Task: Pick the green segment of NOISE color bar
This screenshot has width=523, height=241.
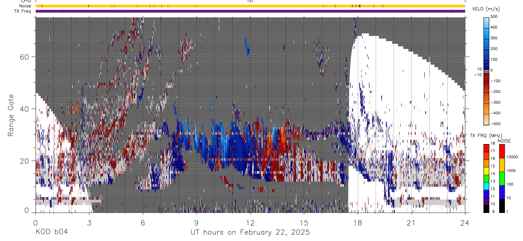Action: coord(502,178)
